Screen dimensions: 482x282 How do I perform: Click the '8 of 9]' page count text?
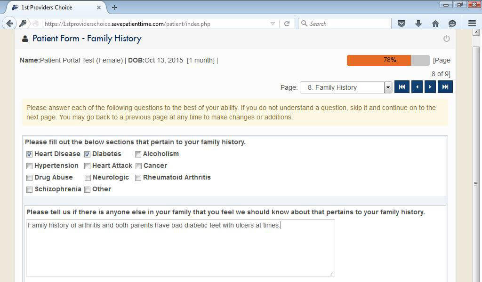click(x=441, y=74)
